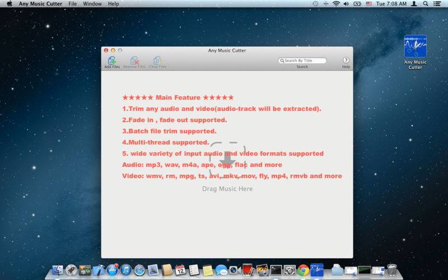This screenshot has height=280, width=448.
Task: Select the Any Music Cutter desktop icon
Action: pos(415,52)
